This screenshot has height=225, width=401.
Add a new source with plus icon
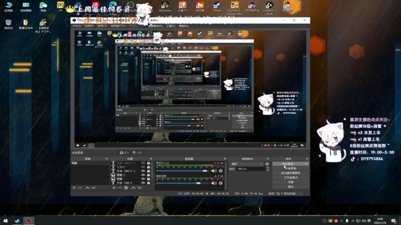point(114,188)
